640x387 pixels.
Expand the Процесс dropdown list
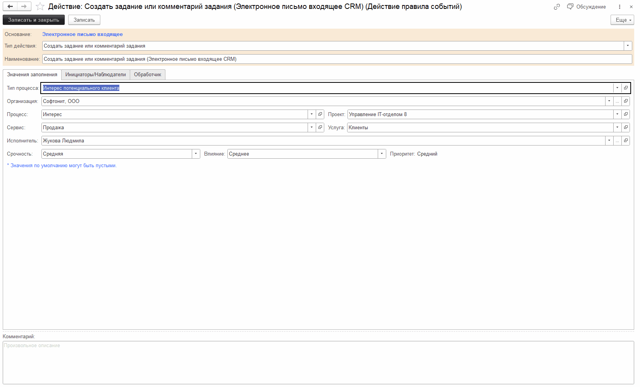pyautogui.click(x=311, y=114)
